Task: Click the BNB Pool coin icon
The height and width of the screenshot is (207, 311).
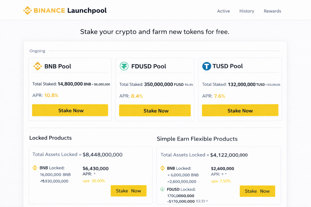Action: tap(38, 66)
